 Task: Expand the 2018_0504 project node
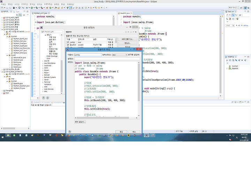point(2,70)
